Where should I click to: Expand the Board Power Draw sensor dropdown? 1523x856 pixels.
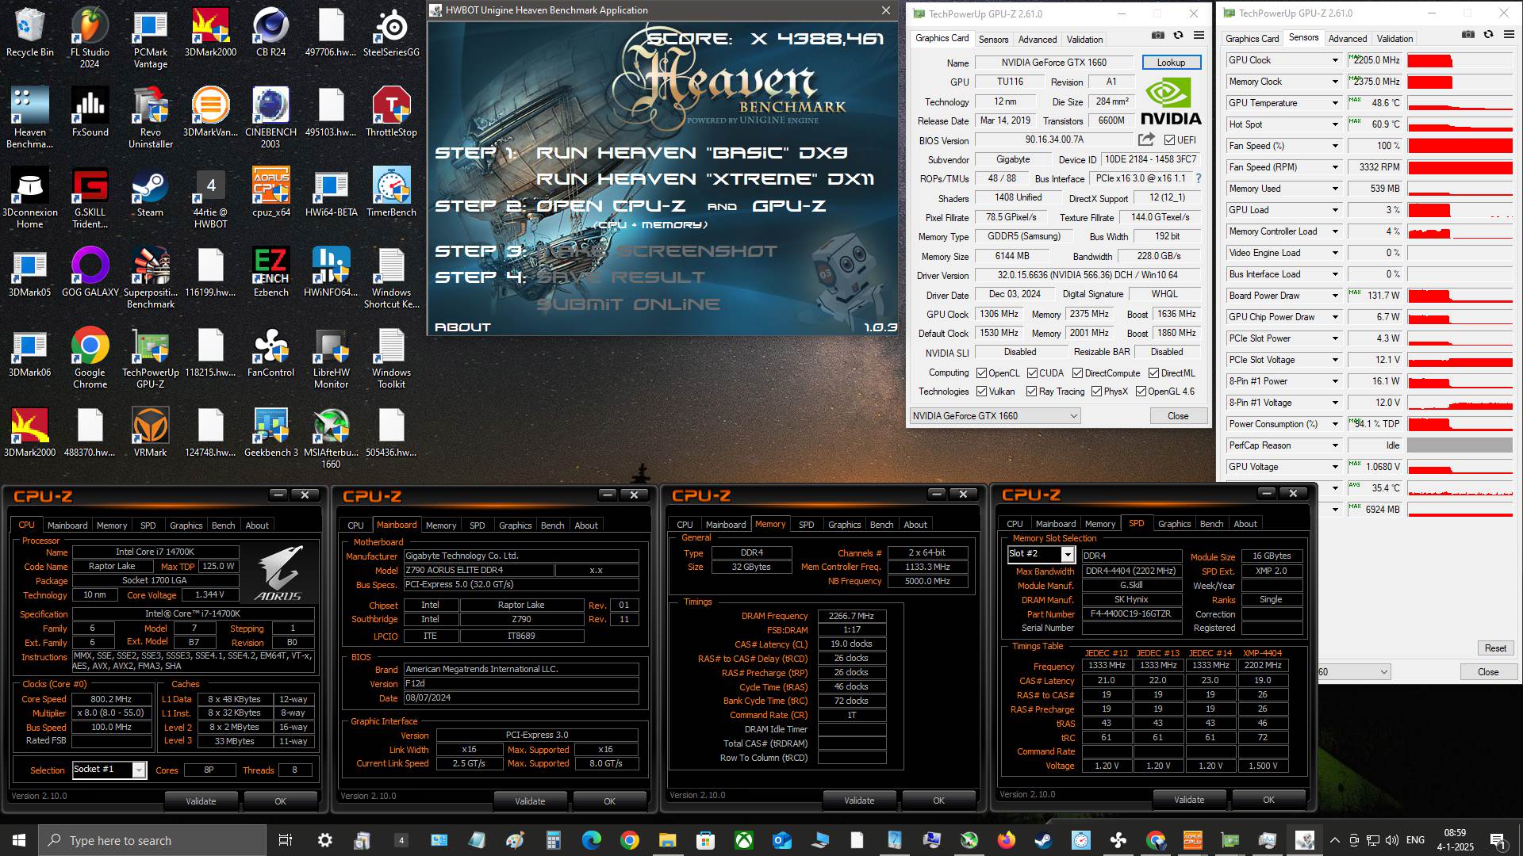[1335, 296]
